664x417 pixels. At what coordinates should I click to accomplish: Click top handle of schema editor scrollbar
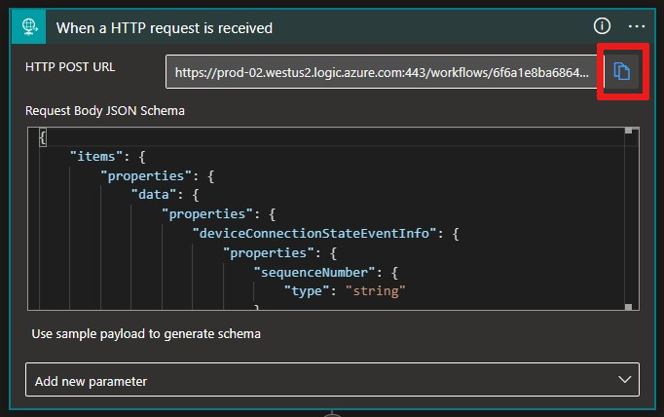[x=629, y=131]
